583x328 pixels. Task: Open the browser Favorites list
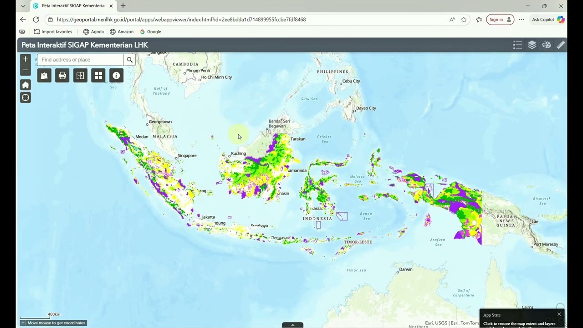479,20
